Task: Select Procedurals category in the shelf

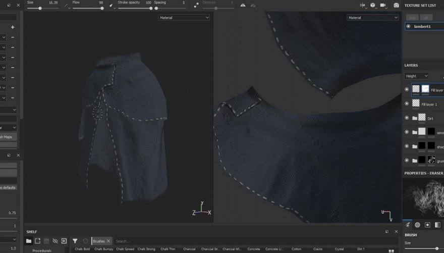Action: [x=42, y=250]
